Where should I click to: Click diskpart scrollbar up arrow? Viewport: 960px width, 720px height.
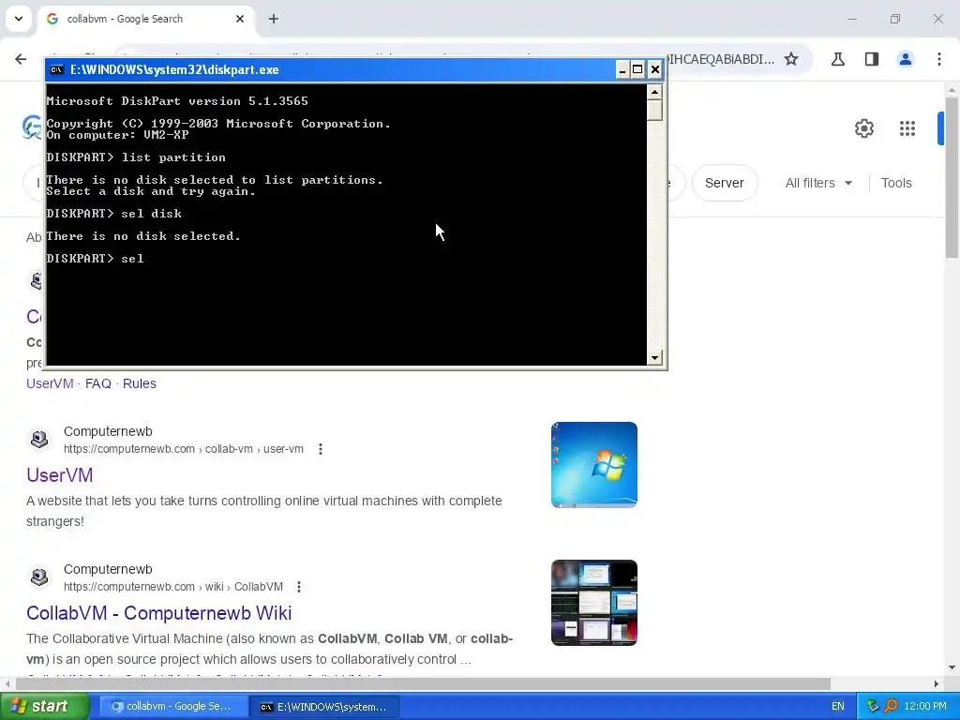click(x=654, y=93)
